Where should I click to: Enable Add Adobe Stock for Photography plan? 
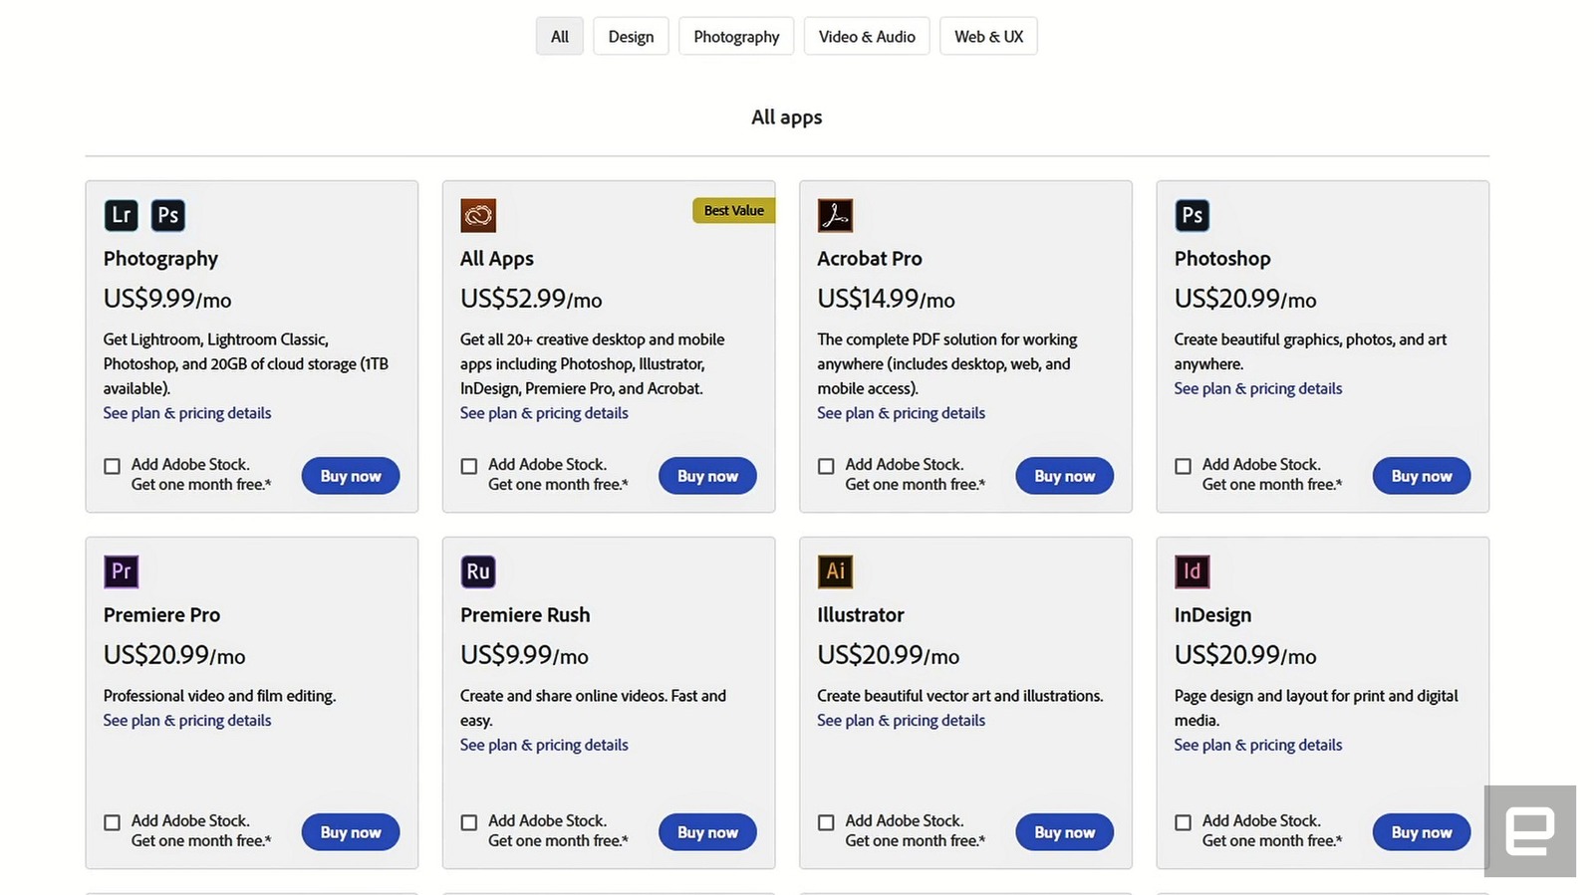113,466
